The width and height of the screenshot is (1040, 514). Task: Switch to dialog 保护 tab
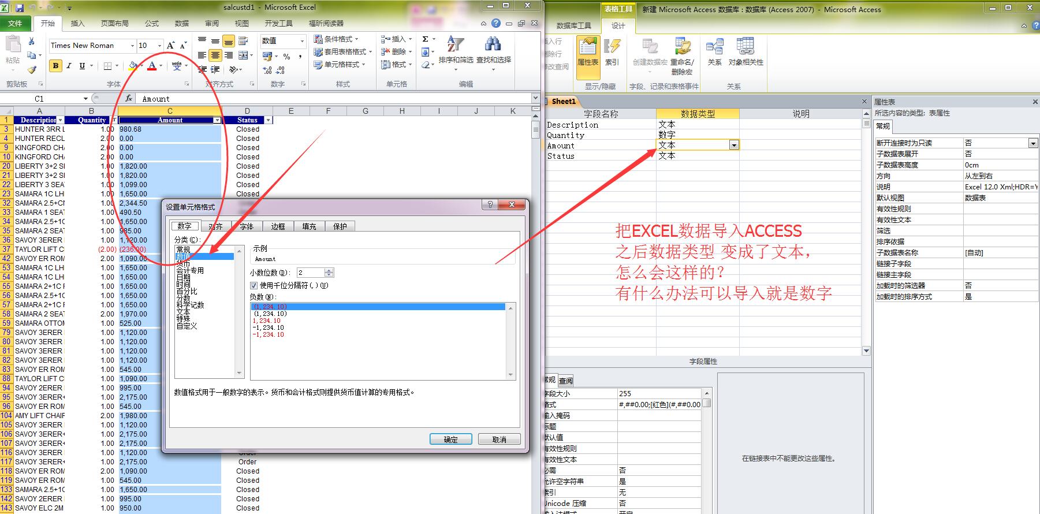tap(340, 226)
